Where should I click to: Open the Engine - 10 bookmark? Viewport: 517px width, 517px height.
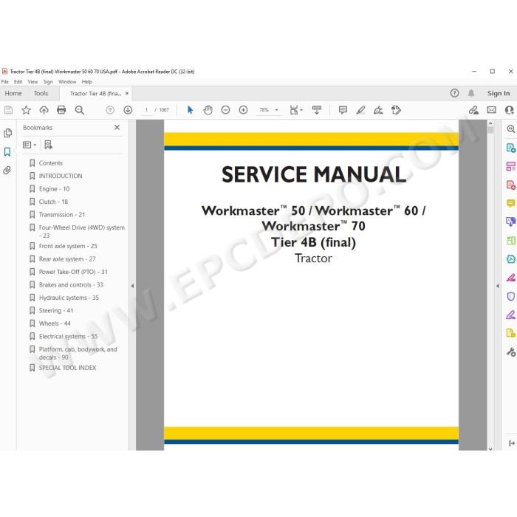[x=55, y=189]
